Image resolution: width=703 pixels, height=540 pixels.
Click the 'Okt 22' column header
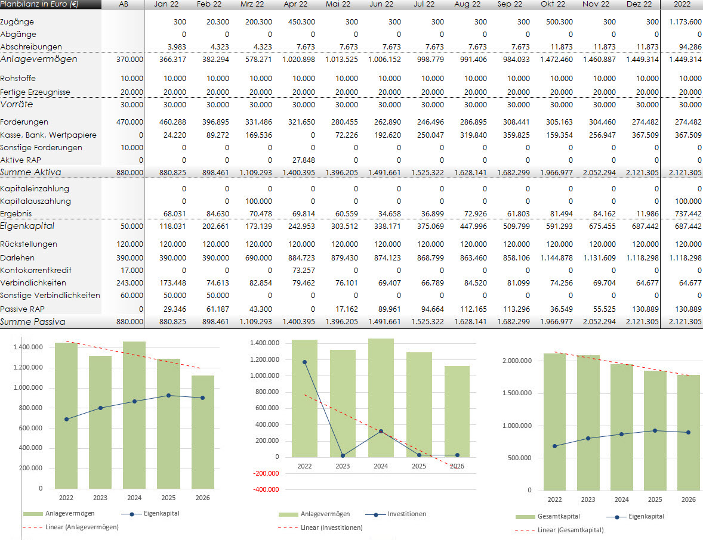[x=552, y=4]
